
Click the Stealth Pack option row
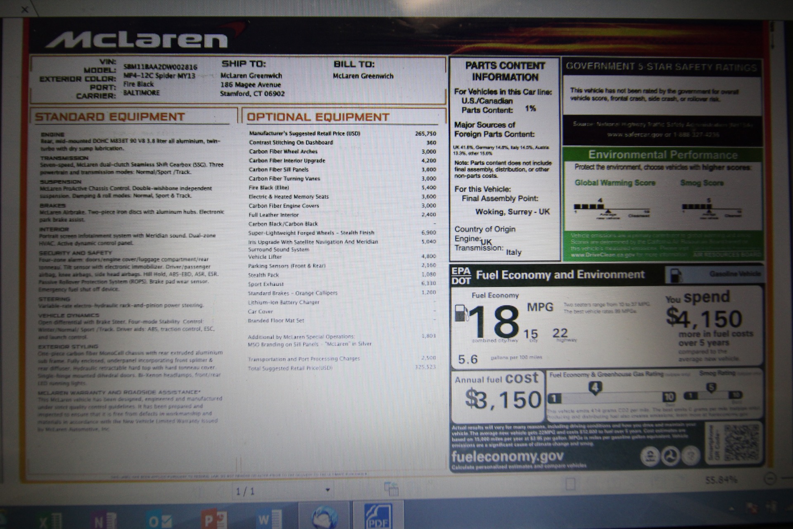coord(342,275)
